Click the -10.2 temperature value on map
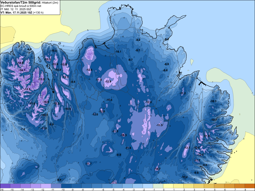 click(x=185, y=177)
